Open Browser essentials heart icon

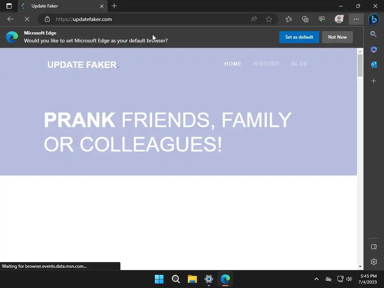[322, 19]
